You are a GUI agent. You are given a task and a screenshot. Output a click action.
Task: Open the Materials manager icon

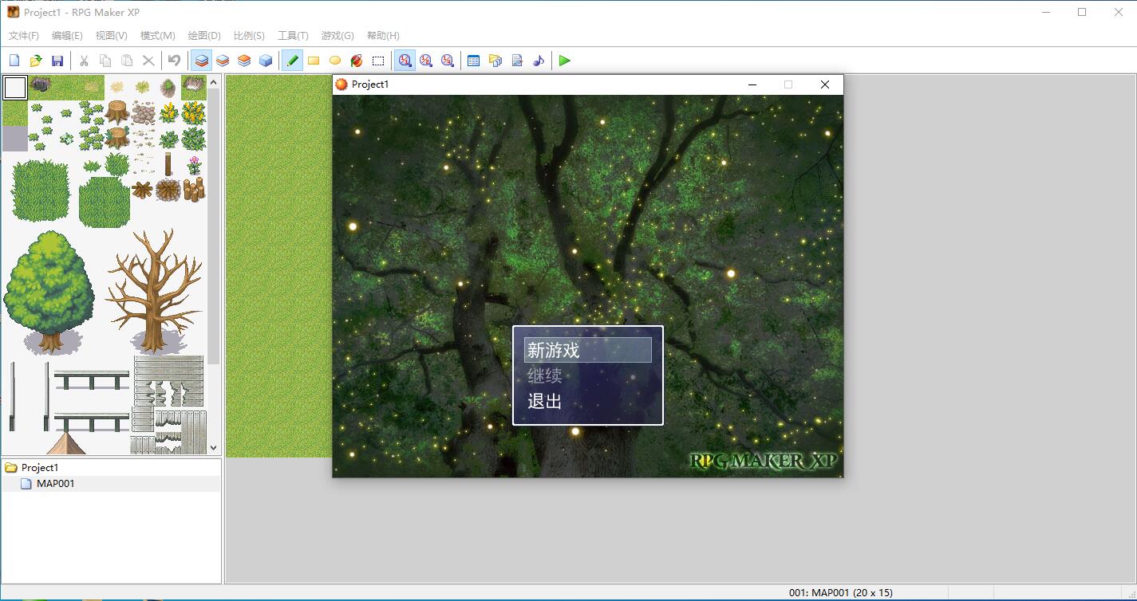click(495, 61)
